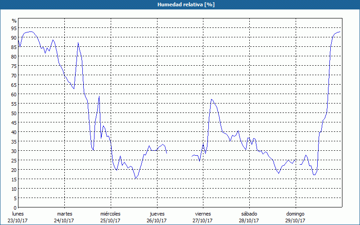Select the date label 29/10/17

click(x=295, y=220)
